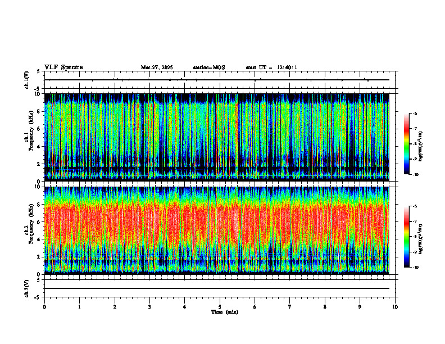The width and height of the screenshot is (445, 344).
Task: Click the ch.2 spectrogram panel
Action: click(217, 230)
